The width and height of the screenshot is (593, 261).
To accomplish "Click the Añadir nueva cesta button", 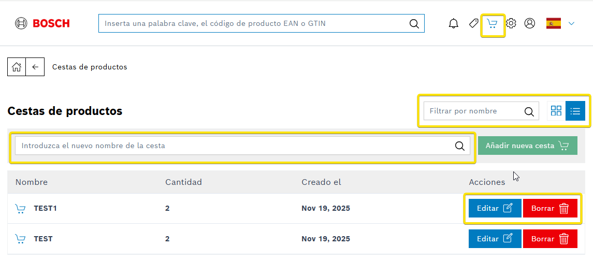I will click(x=528, y=146).
